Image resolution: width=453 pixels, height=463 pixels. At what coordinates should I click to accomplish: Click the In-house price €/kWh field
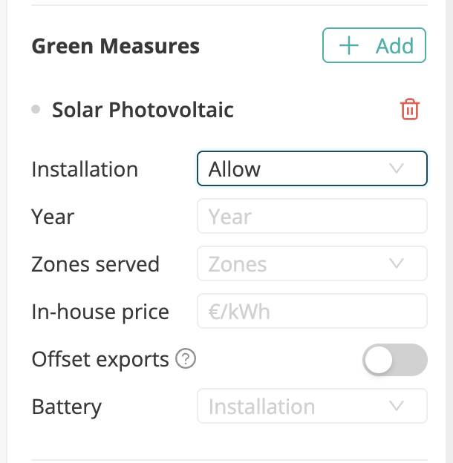pyautogui.click(x=312, y=311)
